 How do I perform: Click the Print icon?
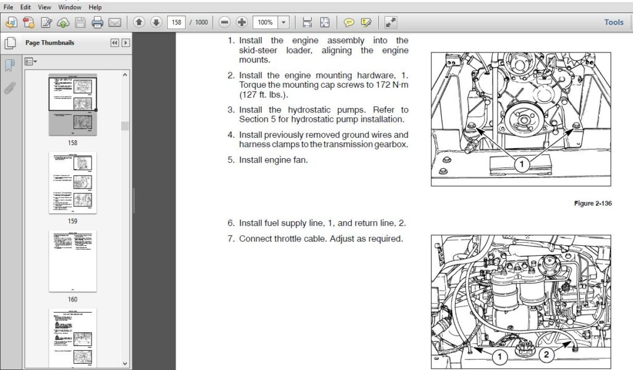97,23
